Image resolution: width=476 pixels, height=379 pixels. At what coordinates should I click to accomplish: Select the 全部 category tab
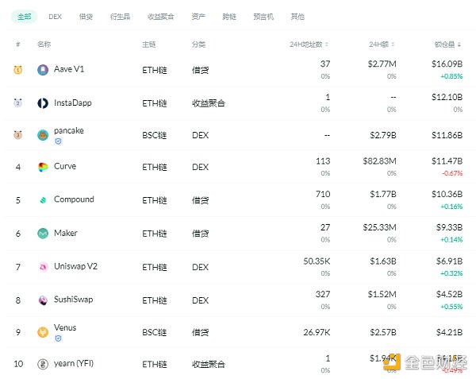tap(25, 17)
